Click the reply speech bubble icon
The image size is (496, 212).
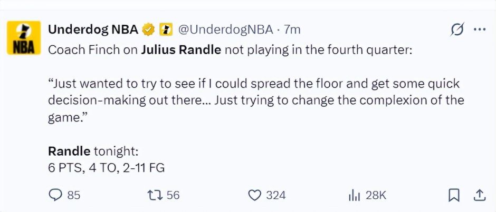pyautogui.click(x=55, y=195)
